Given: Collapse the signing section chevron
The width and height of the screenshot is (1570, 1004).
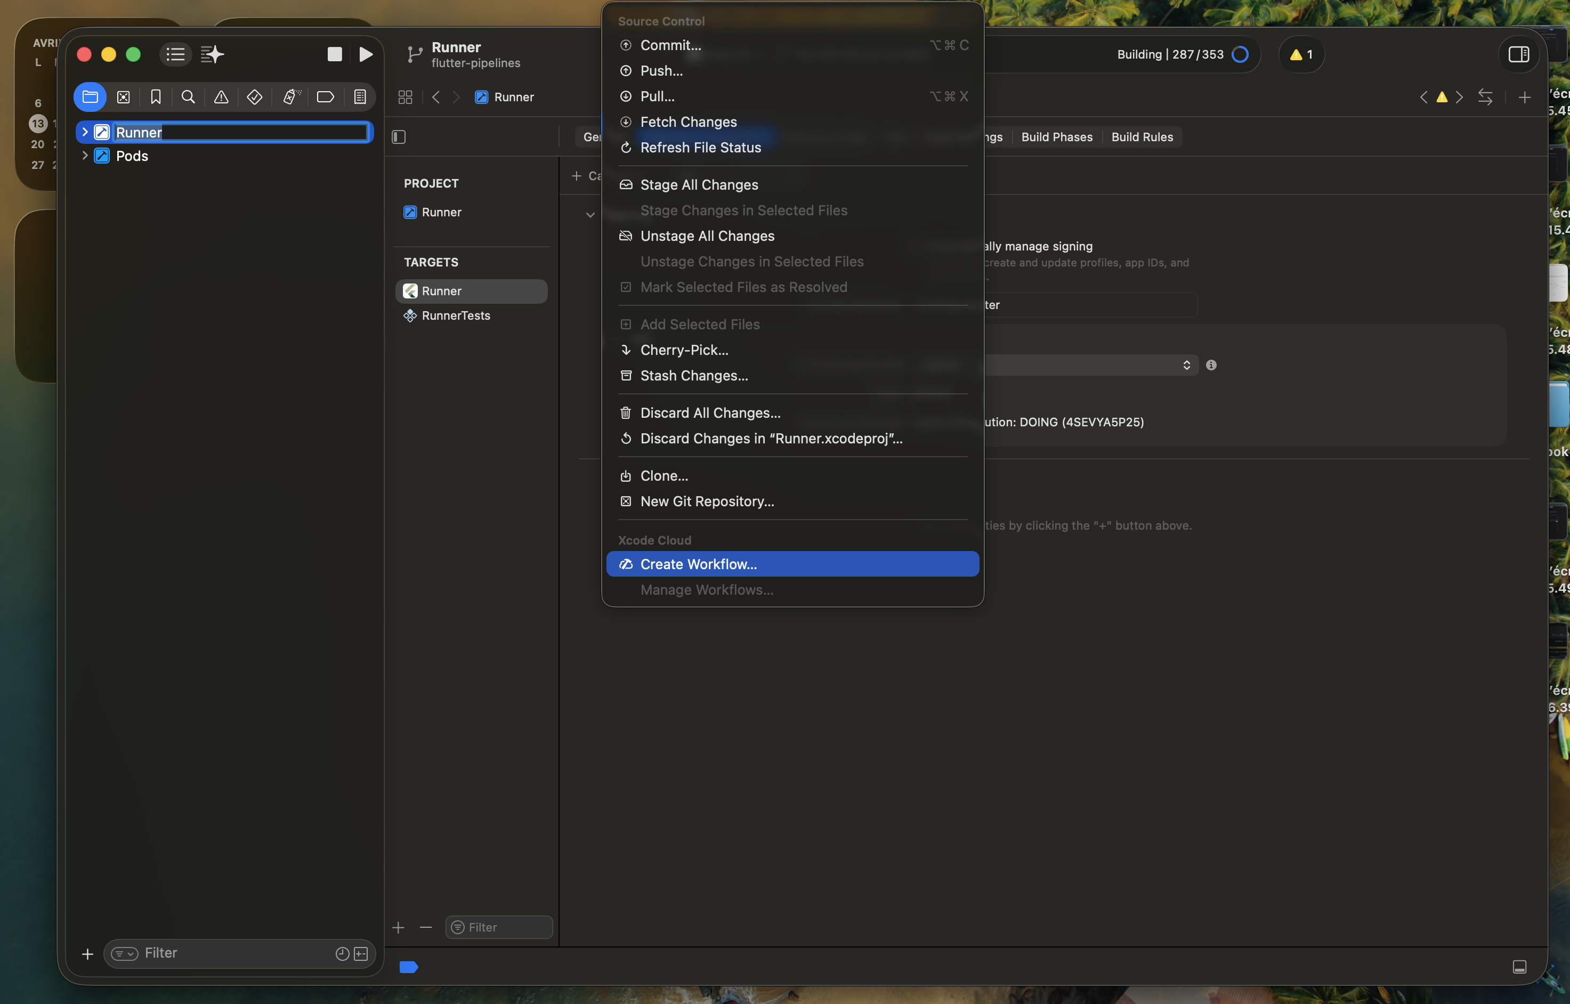Looking at the screenshot, I should coord(590,214).
